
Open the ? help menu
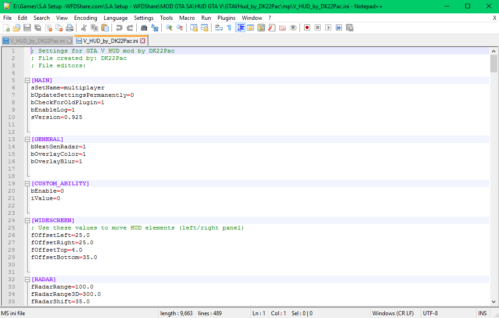click(x=270, y=18)
